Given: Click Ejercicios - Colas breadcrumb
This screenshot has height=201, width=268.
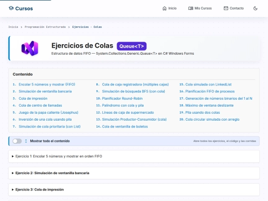Looking at the screenshot, I should (x=87, y=27).
